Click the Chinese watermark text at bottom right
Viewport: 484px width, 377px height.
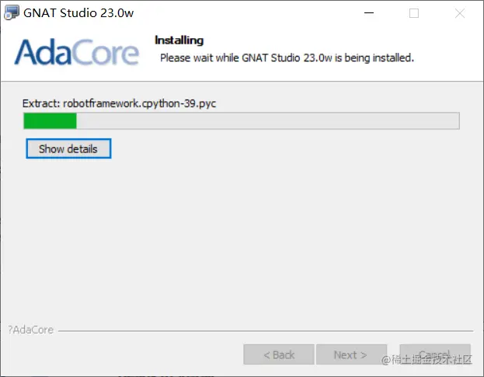pyautogui.click(x=427, y=359)
